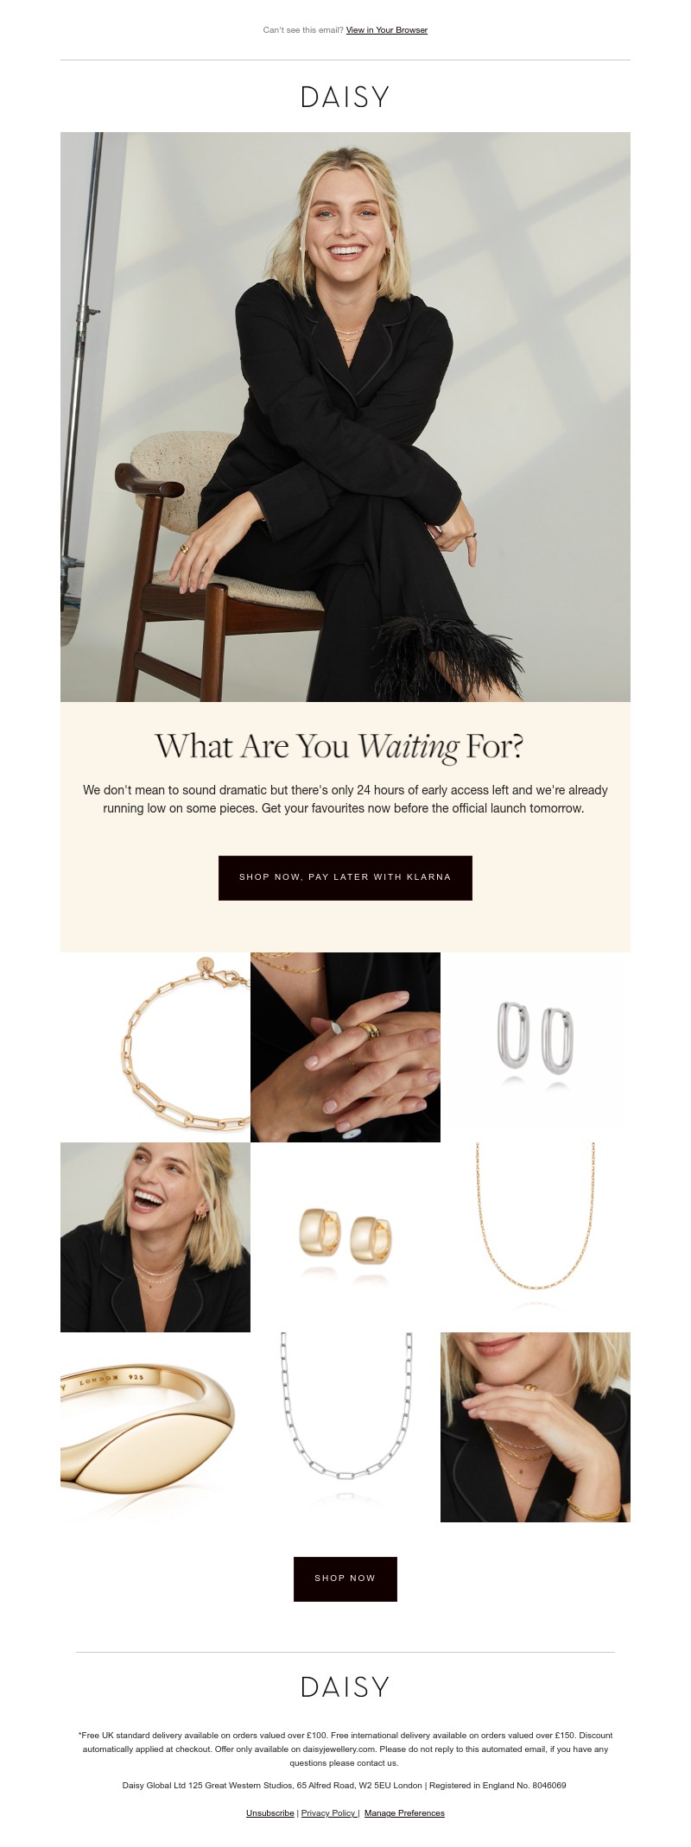Click the laughing woman close-up photo
Viewport: 691px width, 1847px height.
[155, 1237]
